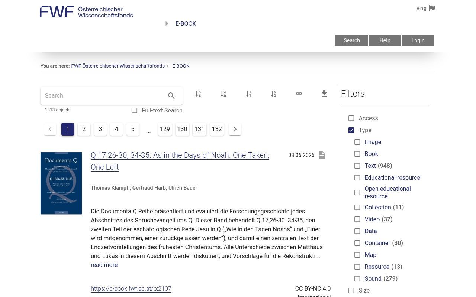Go to results page 1
Image resolution: width=476 pixels, height=297 pixels.
pos(68,129)
